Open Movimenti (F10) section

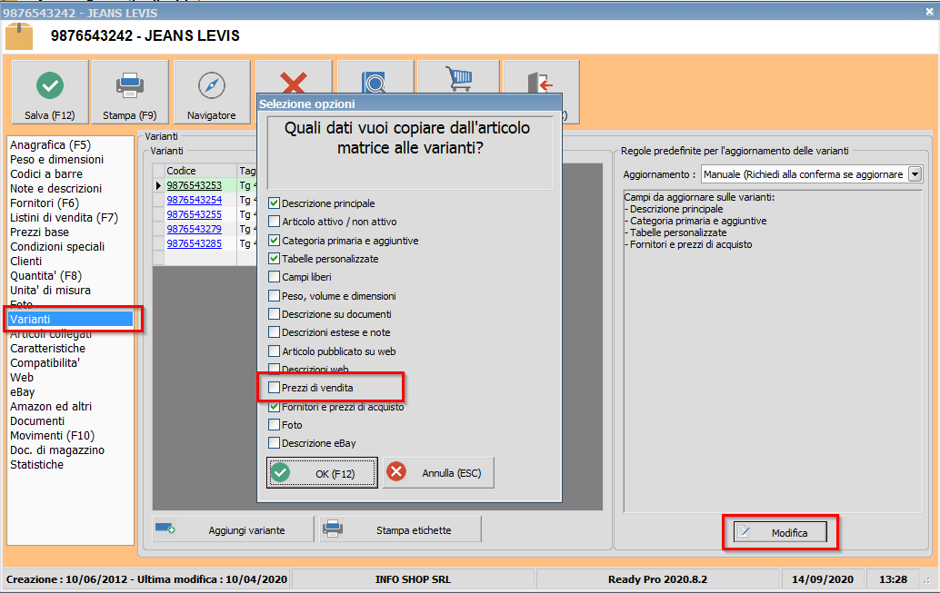click(52, 436)
